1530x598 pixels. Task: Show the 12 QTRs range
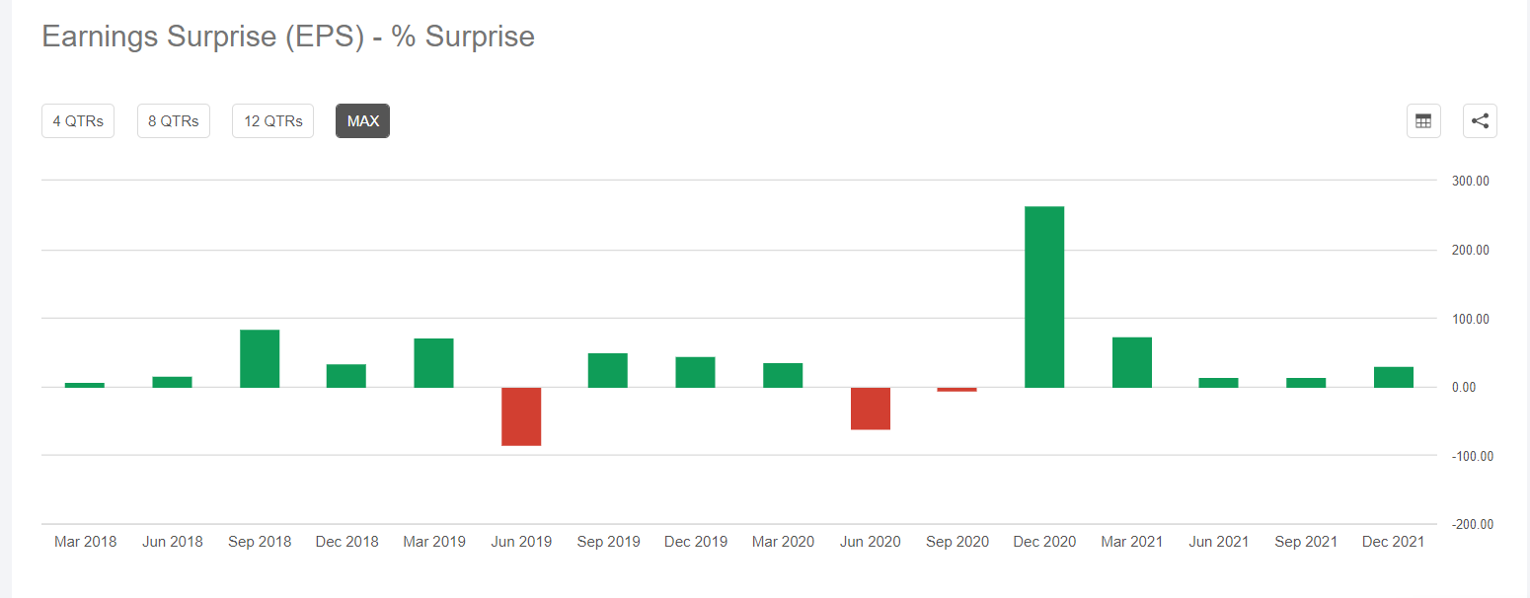[272, 121]
